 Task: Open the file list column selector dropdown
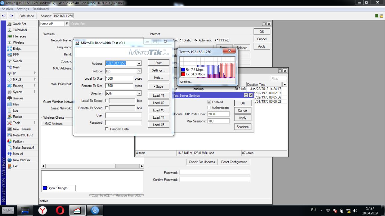pos(285,84)
